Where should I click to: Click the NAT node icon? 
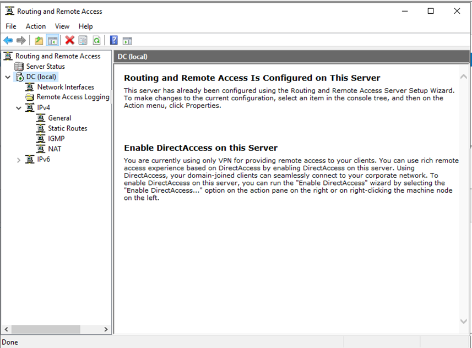coord(41,149)
